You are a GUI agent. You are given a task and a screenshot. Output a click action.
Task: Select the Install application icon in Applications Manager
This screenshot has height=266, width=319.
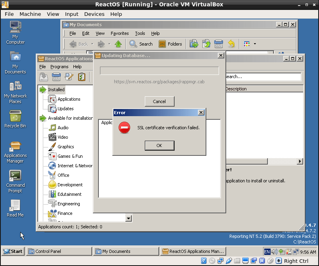click(x=44, y=77)
